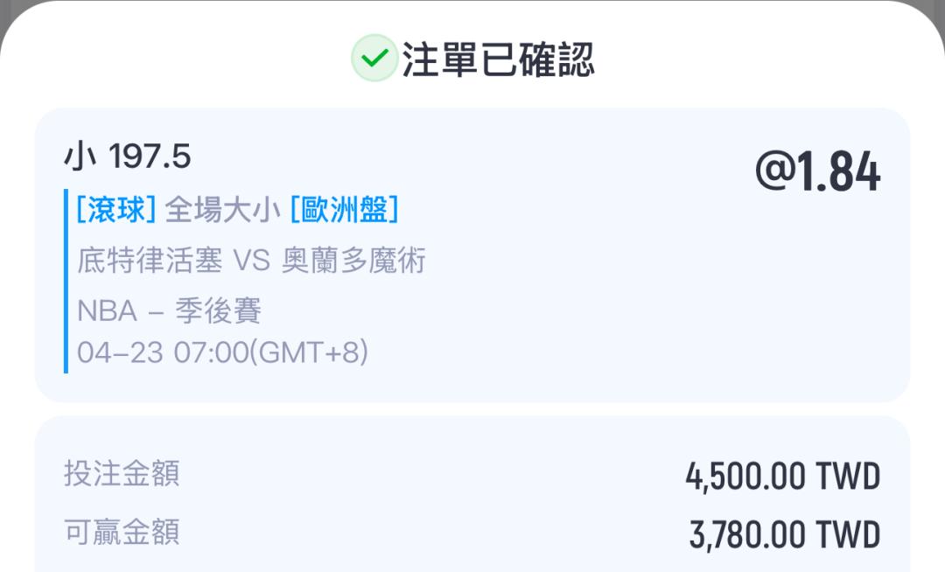Tap the blue vertical bar beside match details

click(66, 281)
